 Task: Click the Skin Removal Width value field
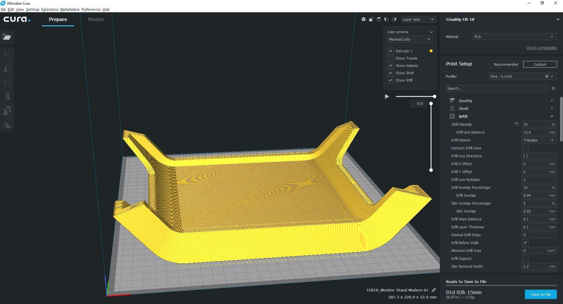coord(539,266)
